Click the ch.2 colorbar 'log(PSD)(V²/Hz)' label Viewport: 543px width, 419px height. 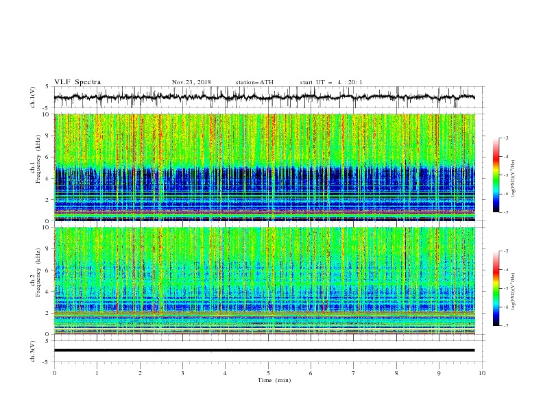pos(514,292)
